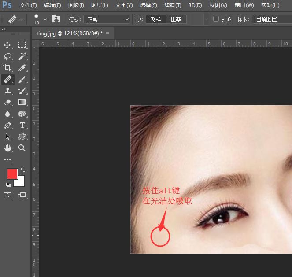
Task: Enable the 对齐 (Aligned) checkbox
Action: click(x=216, y=19)
